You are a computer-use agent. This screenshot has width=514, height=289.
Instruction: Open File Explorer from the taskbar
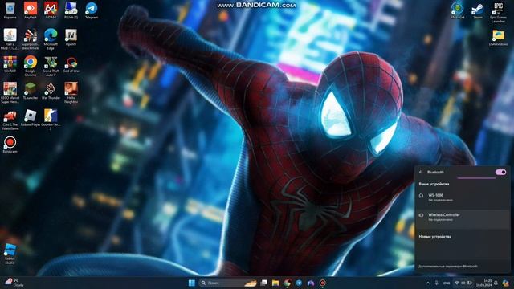275,283
